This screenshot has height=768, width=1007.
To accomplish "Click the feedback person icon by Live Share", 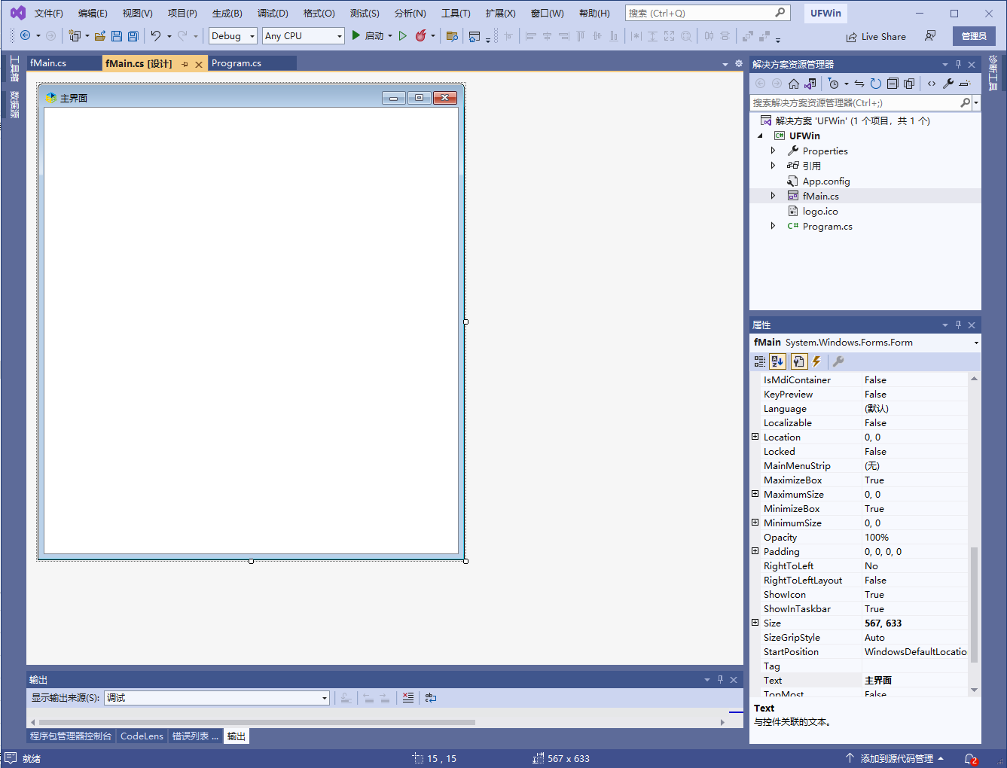I will [x=930, y=36].
